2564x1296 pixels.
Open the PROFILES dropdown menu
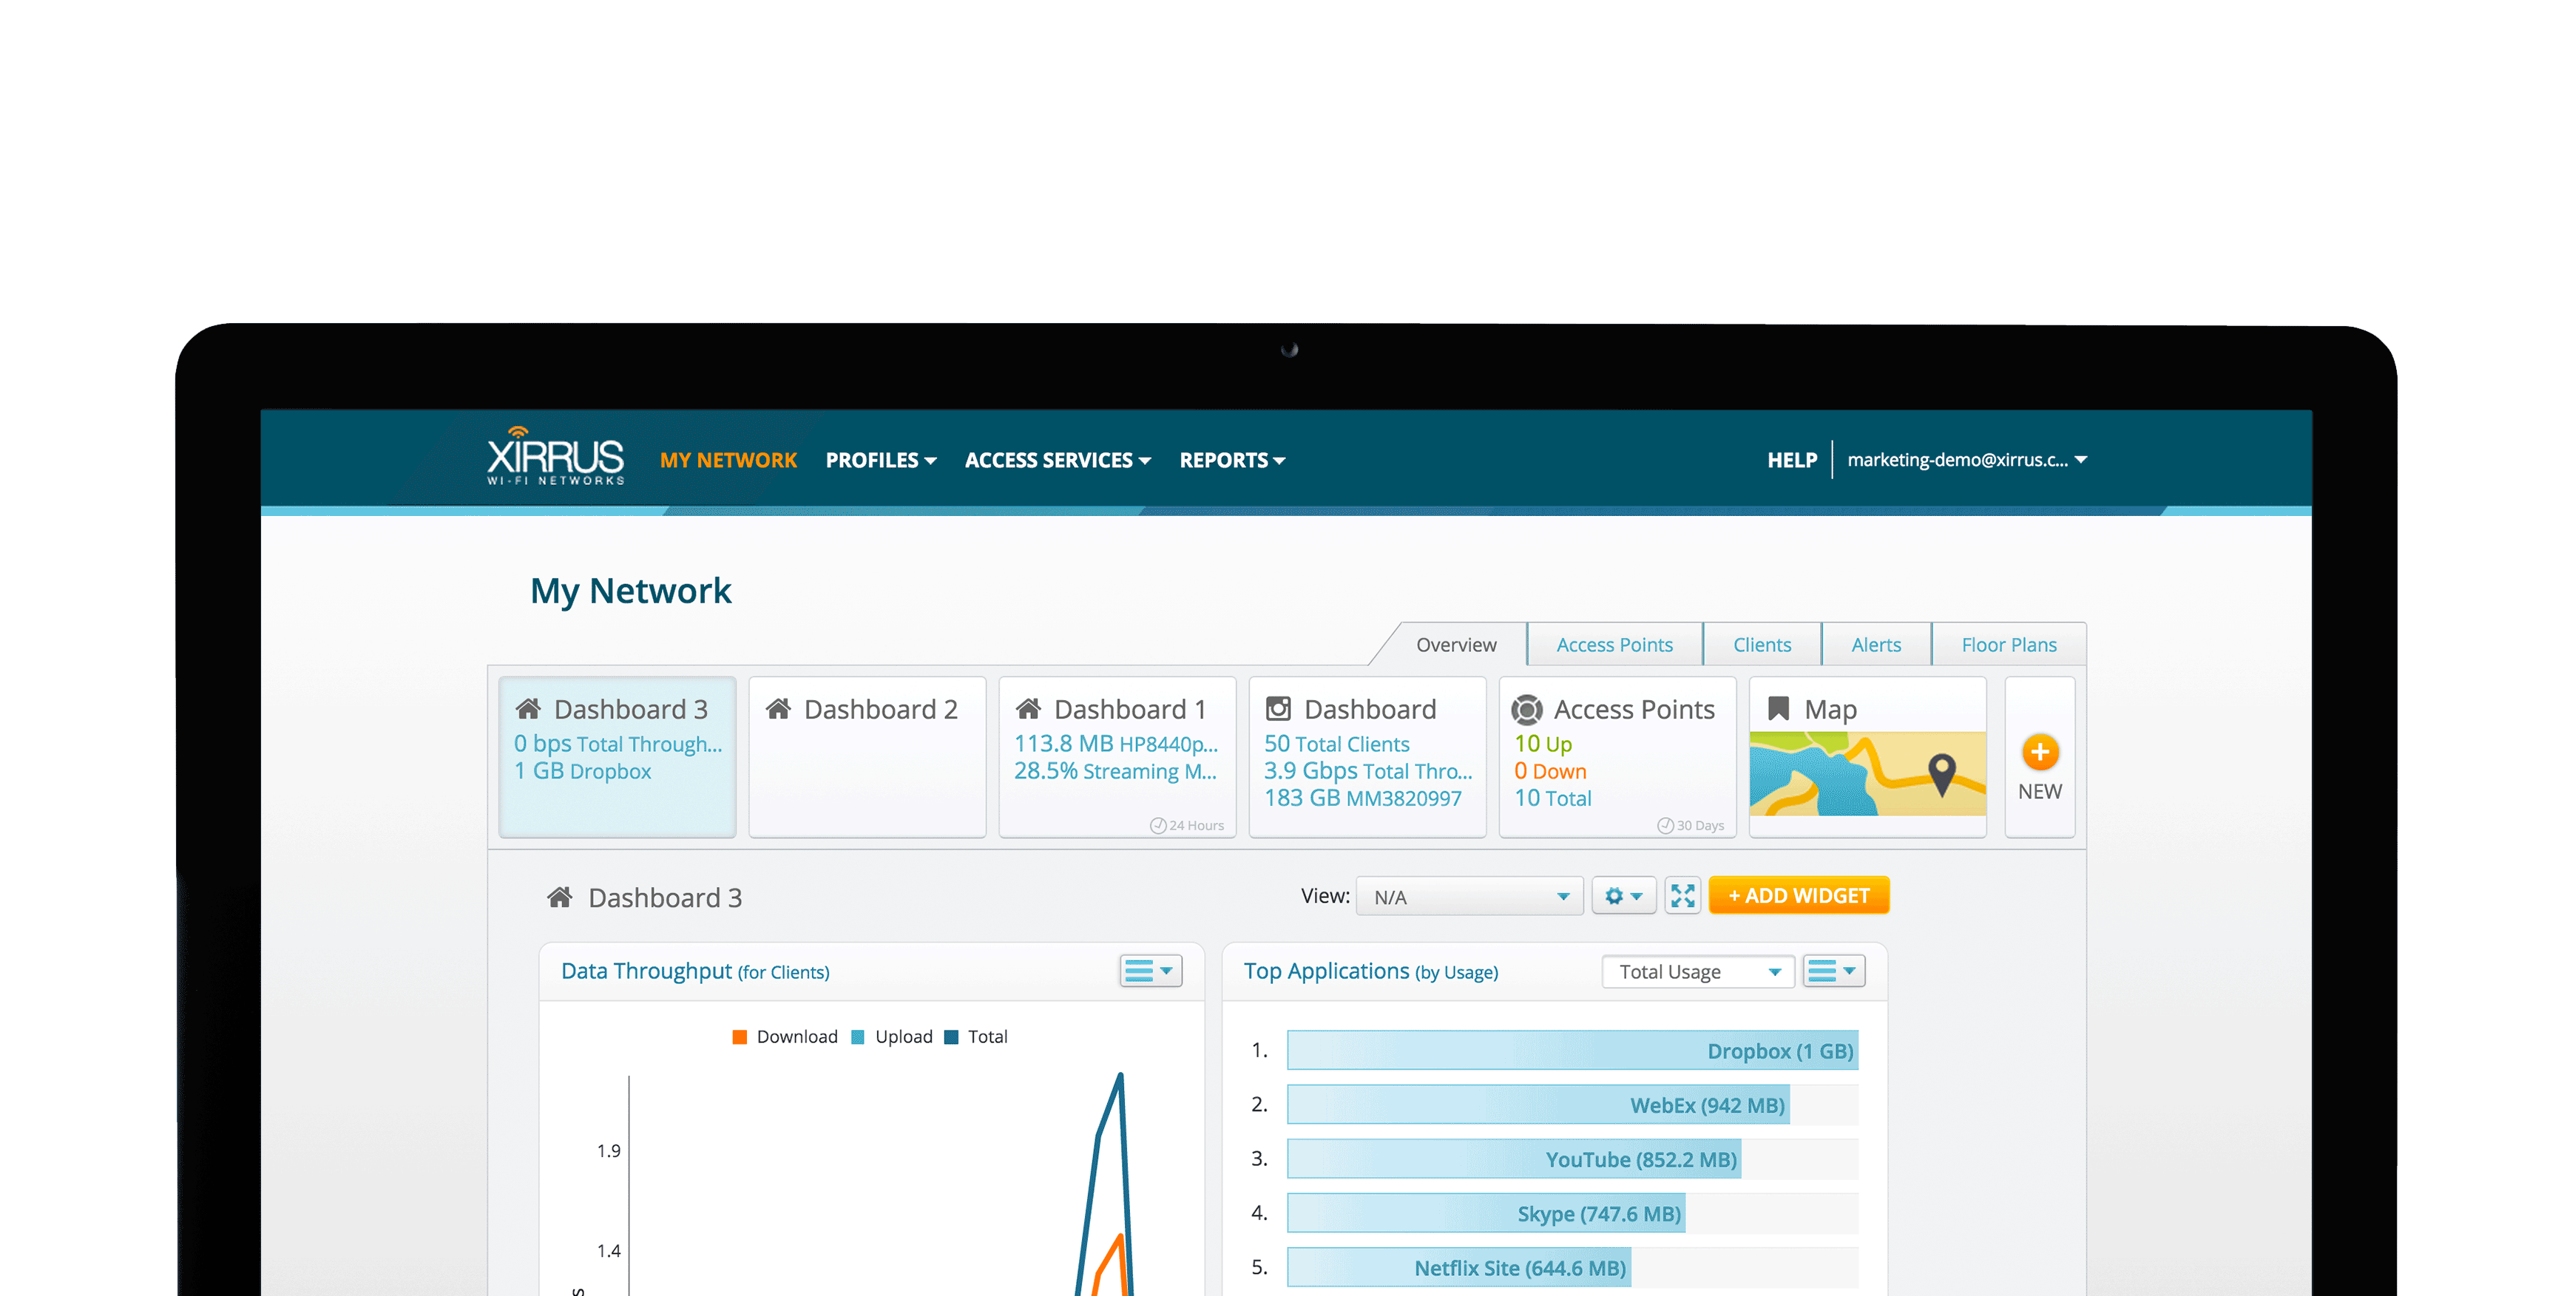coord(880,461)
